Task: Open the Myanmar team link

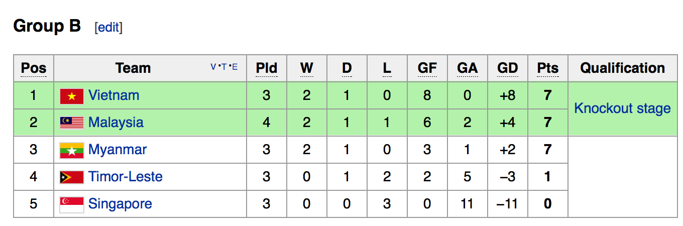Action: [118, 150]
